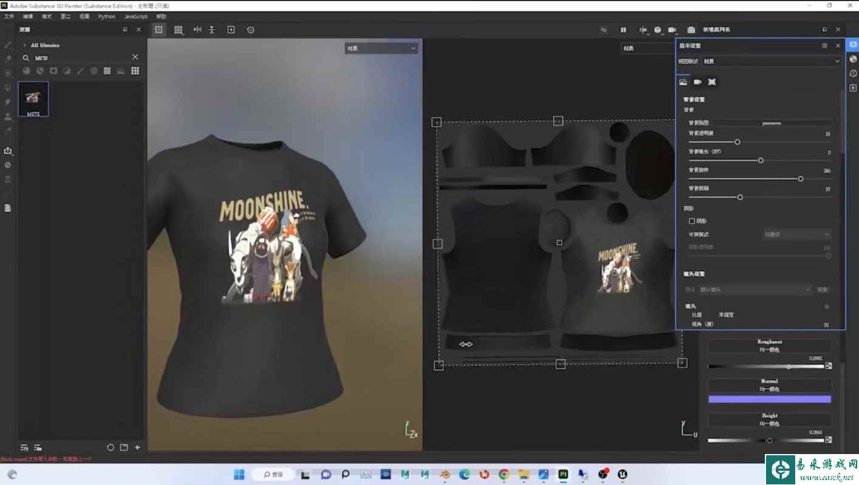The image size is (859, 485).
Task: Take a viewport screenshot with camera icon
Action: coord(691,29)
